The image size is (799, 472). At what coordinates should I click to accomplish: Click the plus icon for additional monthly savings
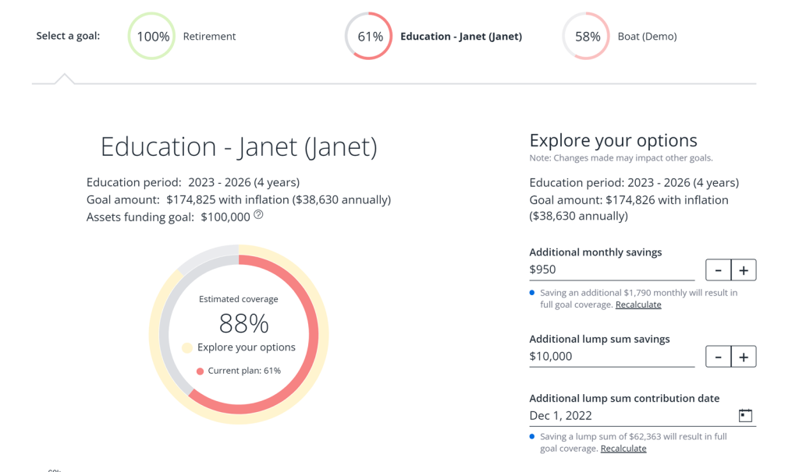pos(743,269)
